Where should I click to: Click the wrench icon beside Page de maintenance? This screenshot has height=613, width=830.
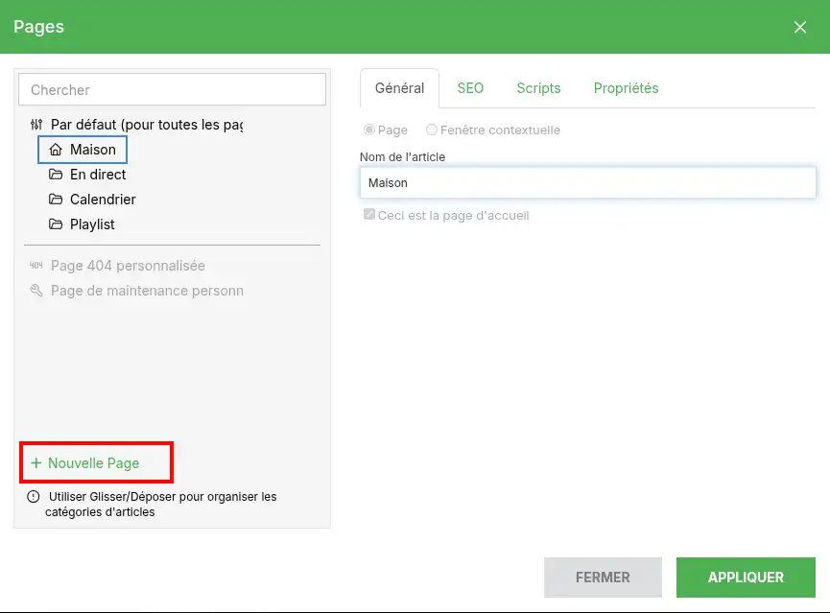36,290
